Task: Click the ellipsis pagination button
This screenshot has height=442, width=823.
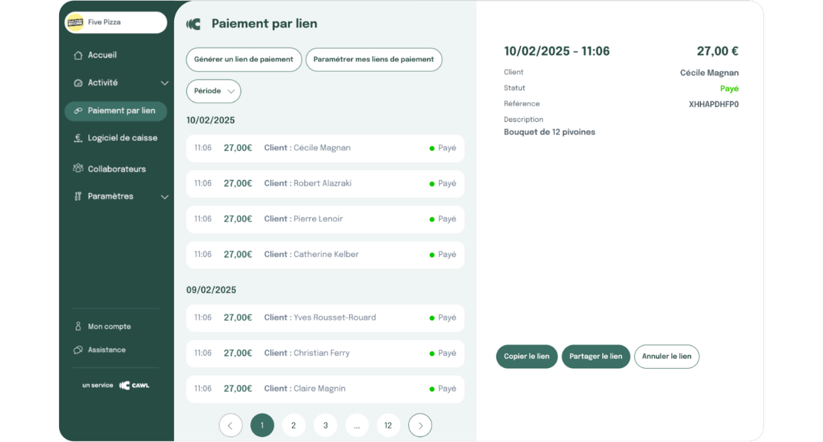Action: click(357, 426)
